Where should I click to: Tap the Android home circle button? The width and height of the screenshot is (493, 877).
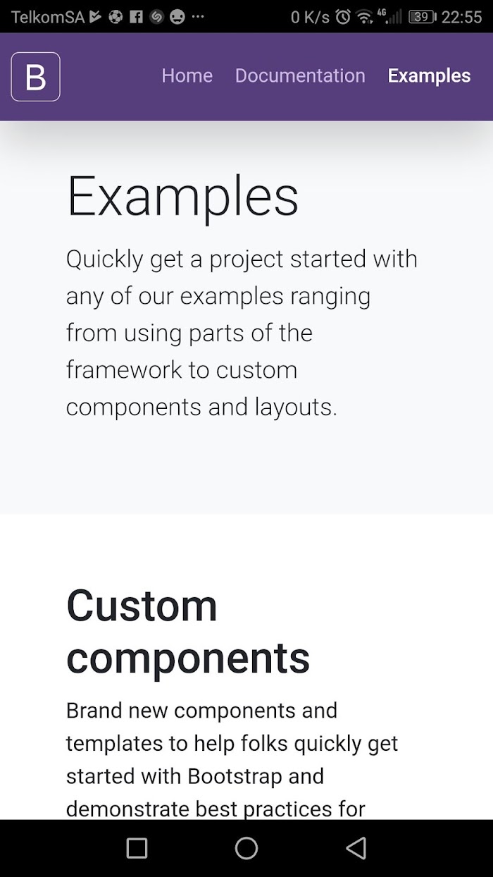(246, 848)
